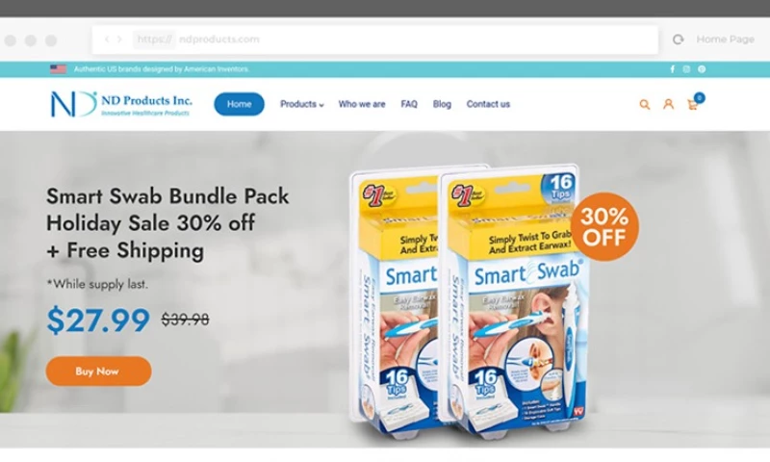Screen dimensions: 770x462
Task: Focus the ndproducts.com address bar
Action: 374,39
